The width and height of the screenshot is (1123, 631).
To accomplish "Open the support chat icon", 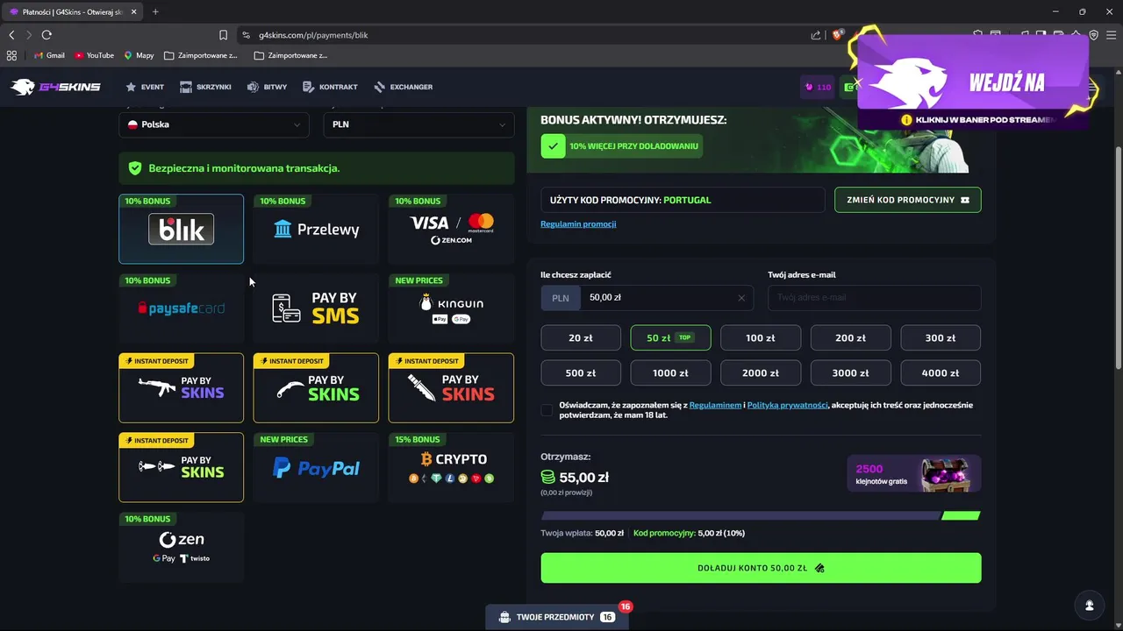I will point(1089,606).
